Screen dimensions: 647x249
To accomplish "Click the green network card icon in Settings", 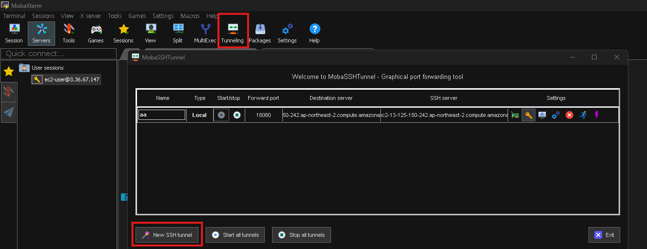I will click(515, 115).
